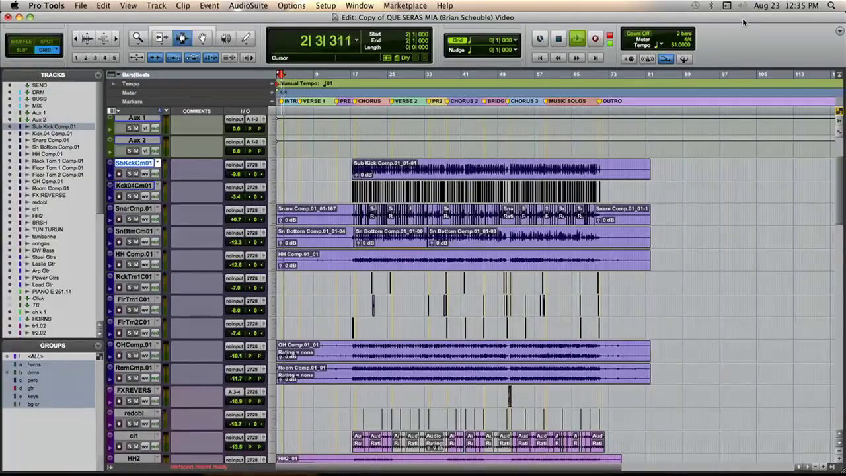The height and width of the screenshot is (476, 846).
Task: Click the Bluetooth icon in menu bar
Action: pyautogui.click(x=711, y=5)
